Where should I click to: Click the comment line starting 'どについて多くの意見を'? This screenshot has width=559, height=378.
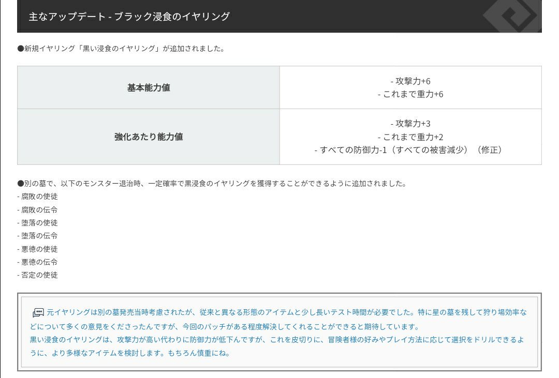coord(225,327)
